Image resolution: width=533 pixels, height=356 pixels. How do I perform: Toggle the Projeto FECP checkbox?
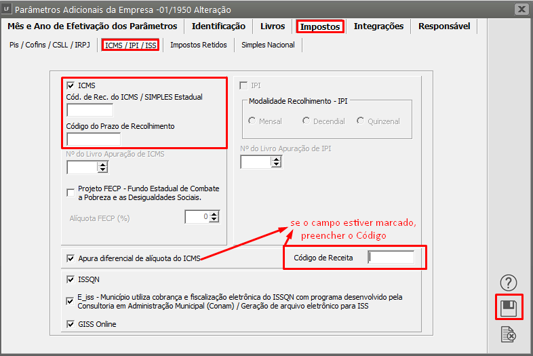click(71, 193)
